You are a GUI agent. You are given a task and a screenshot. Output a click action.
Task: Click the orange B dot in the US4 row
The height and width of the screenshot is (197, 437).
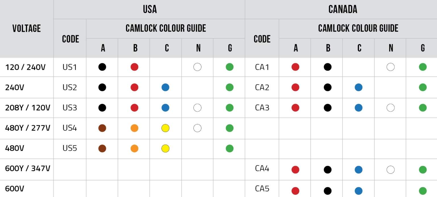[x=134, y=128]
